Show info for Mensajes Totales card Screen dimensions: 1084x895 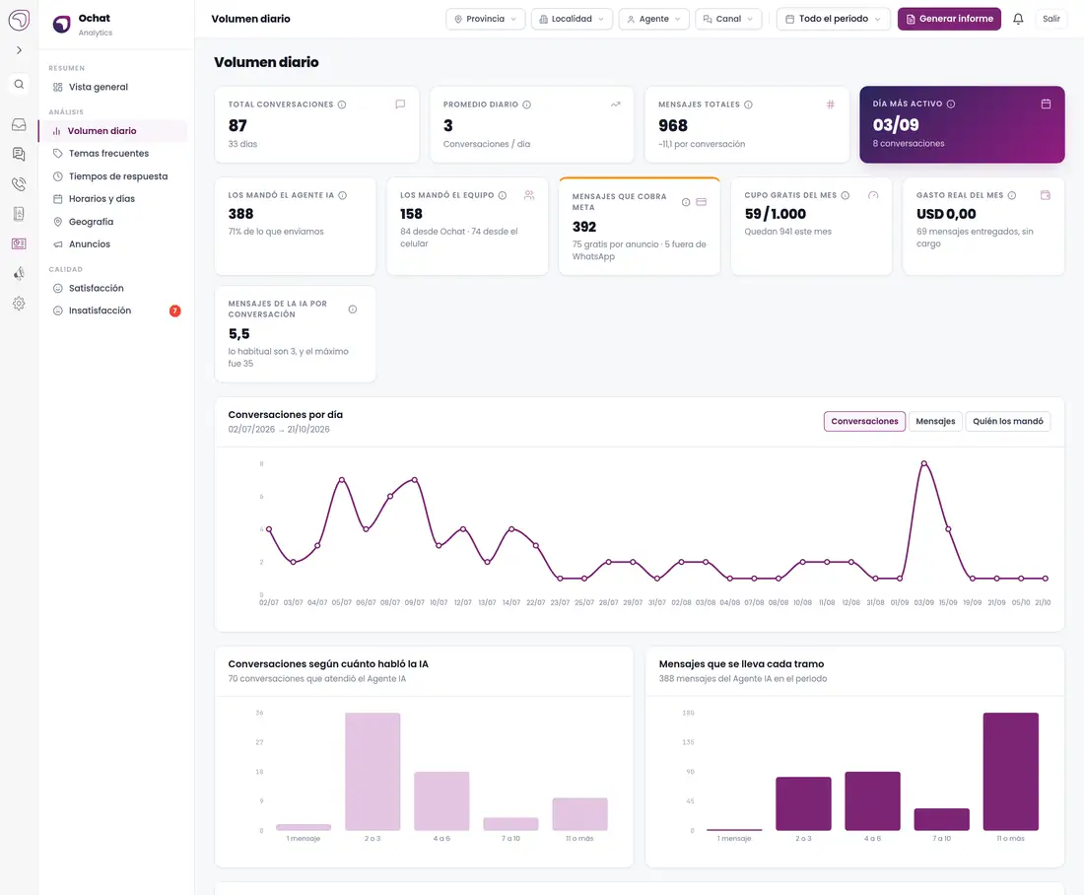(x=748, y=104)
